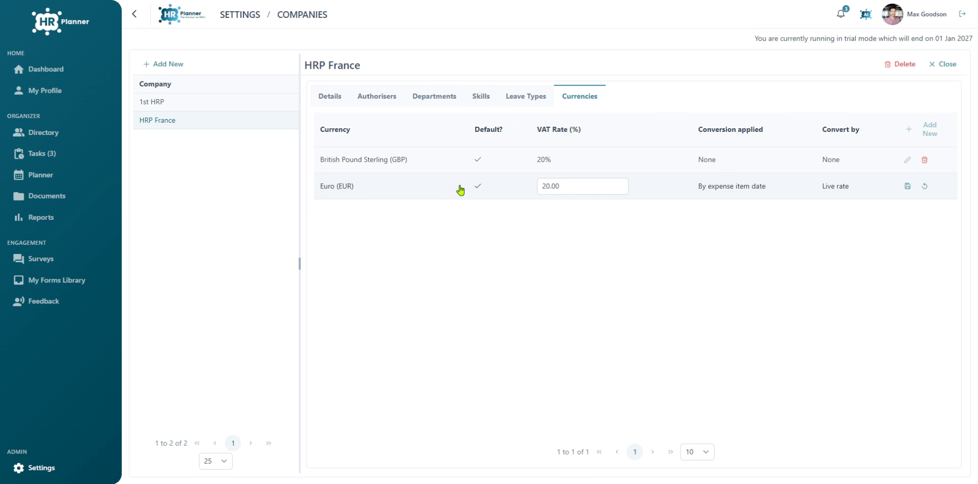Open the AI assistant icon in the header

pyautogui.click(x=865, y=14)
